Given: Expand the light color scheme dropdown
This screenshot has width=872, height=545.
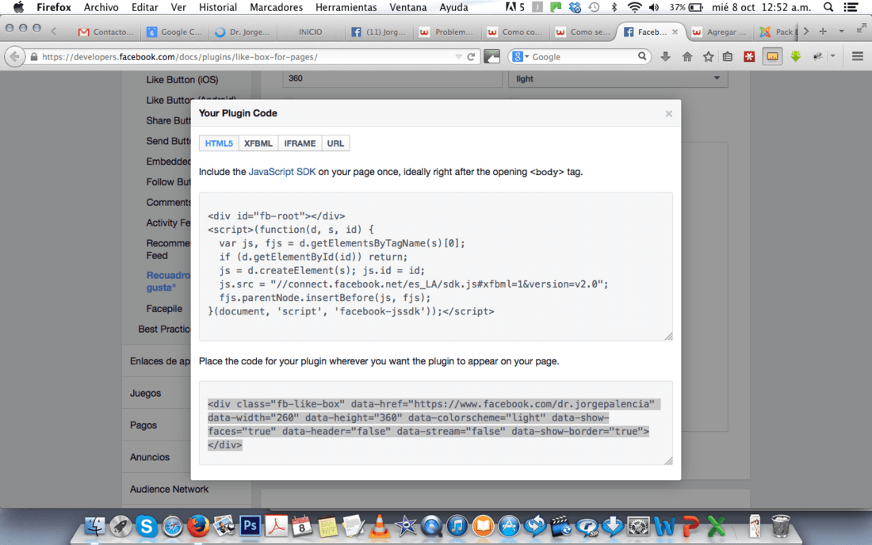Looking at the screenshot, I should point(618,78).
